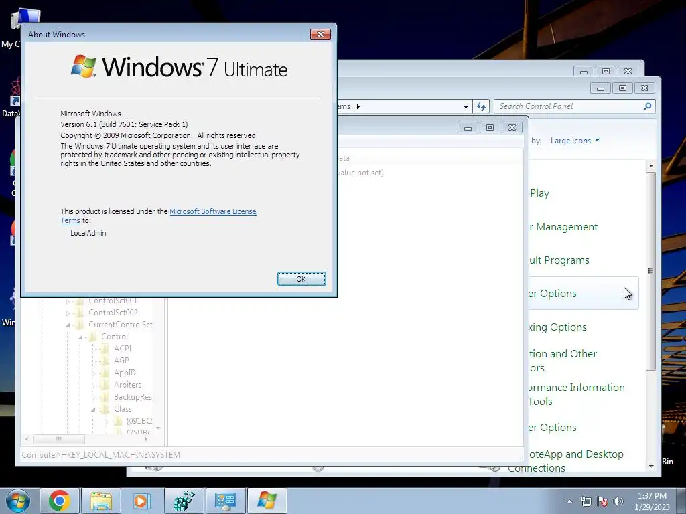This screenshot has height=514, width=686.
Task: Expand the BackupRes registry key
Action: [x=93, y=398]
